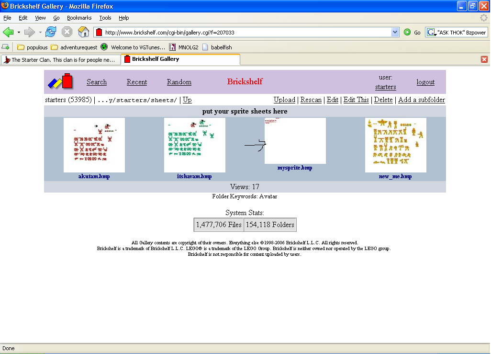Click the Delete link
The width and height of the screenshot is (491, 354).
click(x=383, y=100)
